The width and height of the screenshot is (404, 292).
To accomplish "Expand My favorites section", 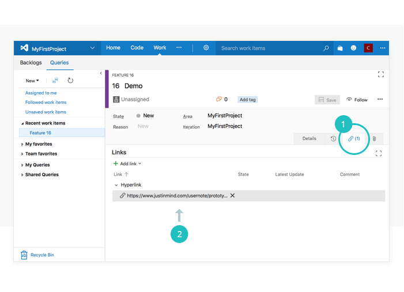I will click(22, 144).
